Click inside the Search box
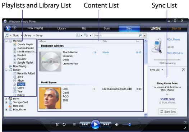The height and width of the screenshot is (132, 189). [116, 35]
